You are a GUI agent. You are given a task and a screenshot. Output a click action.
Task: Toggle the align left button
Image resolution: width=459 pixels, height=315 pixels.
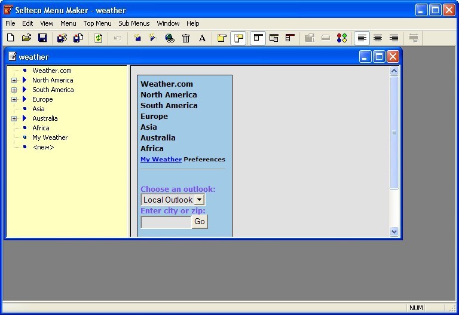362,38
